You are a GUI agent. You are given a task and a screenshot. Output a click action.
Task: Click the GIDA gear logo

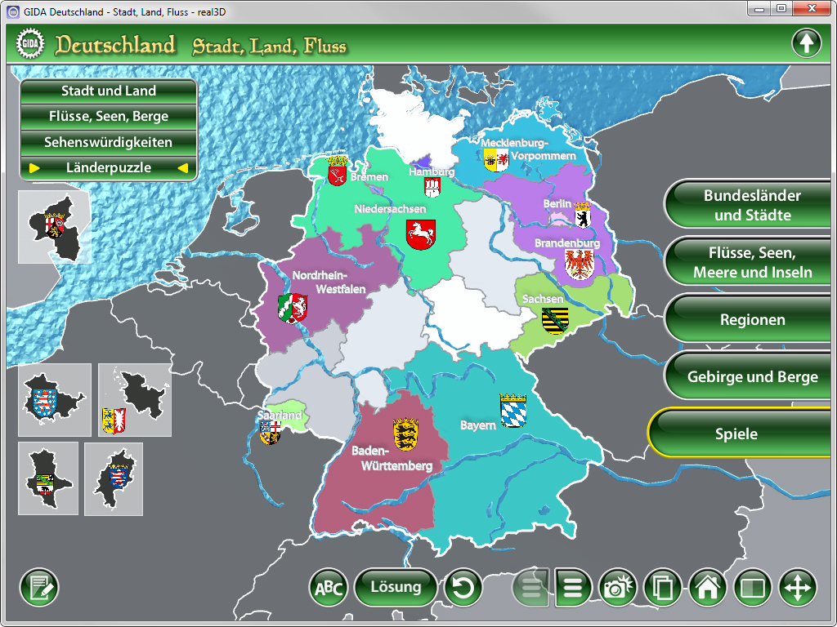pos(30,44)
